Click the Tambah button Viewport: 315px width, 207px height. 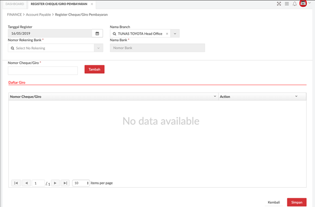pos(94,69)
